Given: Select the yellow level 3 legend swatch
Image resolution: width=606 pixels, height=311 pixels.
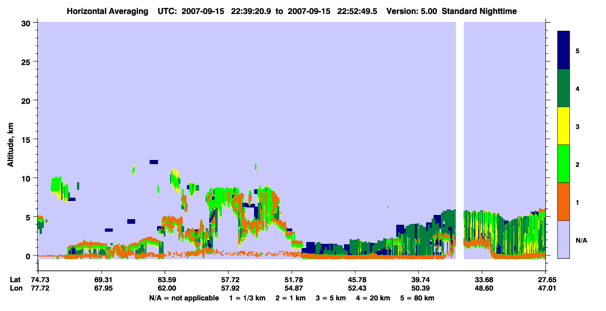Looking at the screenshot, I should 564,126.
